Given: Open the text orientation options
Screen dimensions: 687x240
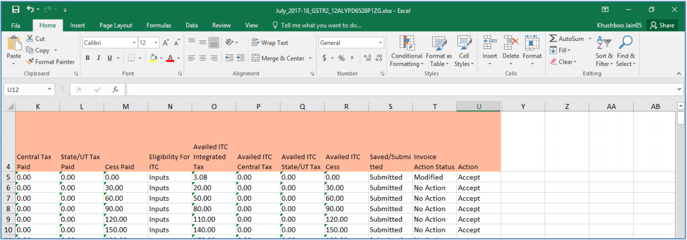Looking at the screenshot, I should click(x=231, y=42).
